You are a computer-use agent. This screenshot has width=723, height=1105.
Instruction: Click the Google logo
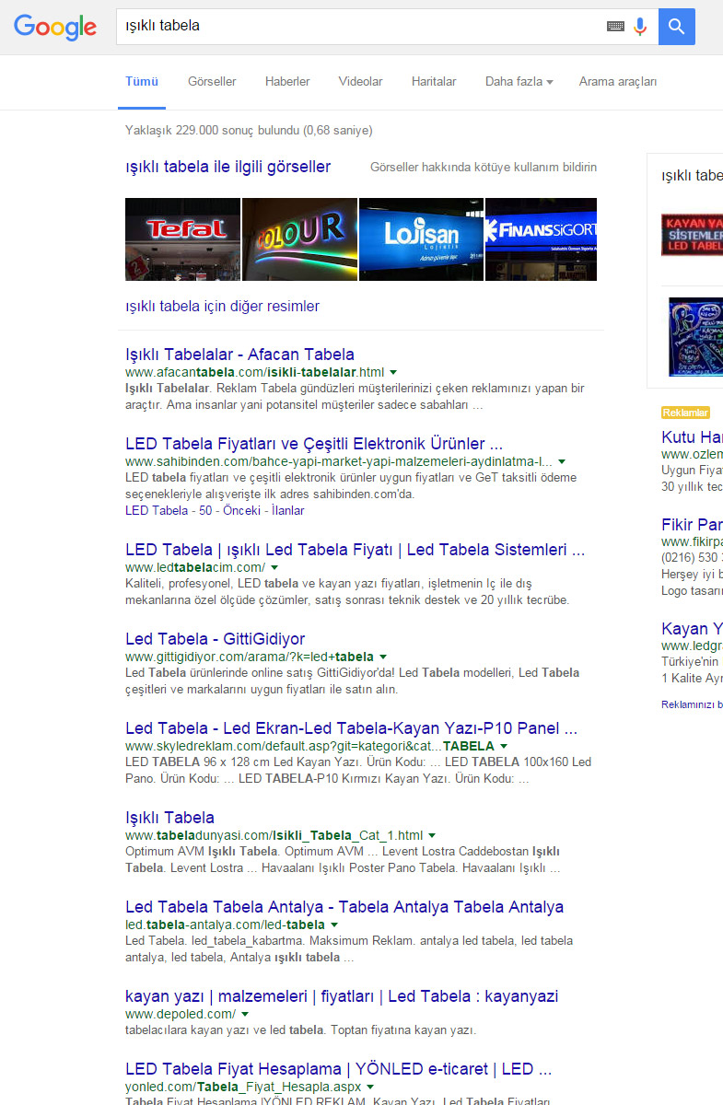point(55,27)
